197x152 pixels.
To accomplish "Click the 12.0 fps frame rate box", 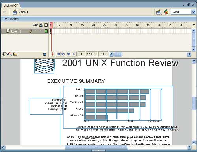I will tap(92, 54).
